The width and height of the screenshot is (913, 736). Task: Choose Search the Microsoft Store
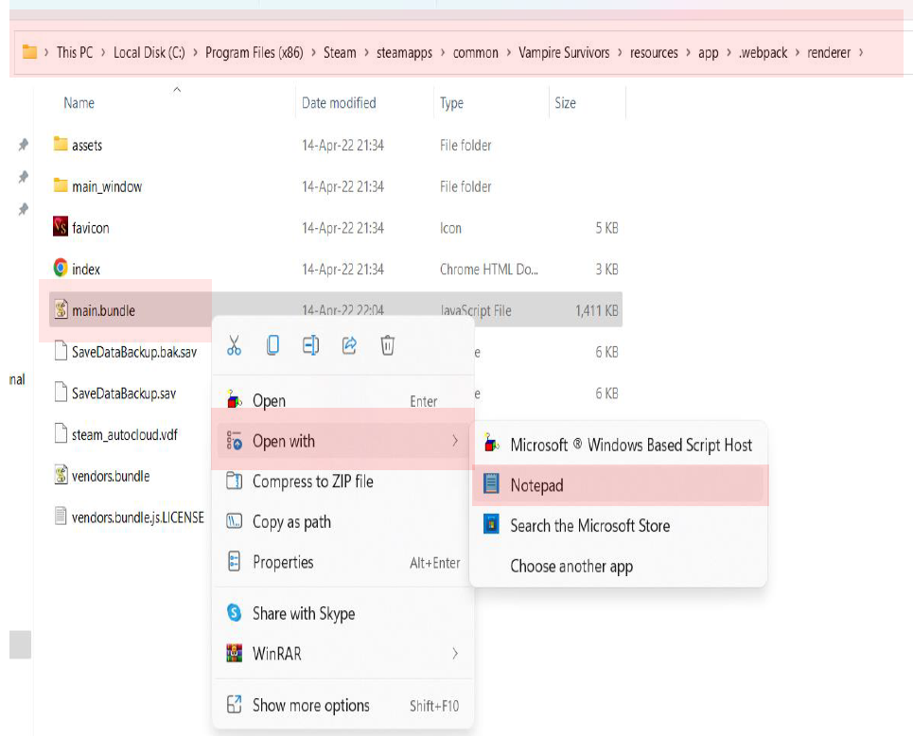tap(620, 525)
